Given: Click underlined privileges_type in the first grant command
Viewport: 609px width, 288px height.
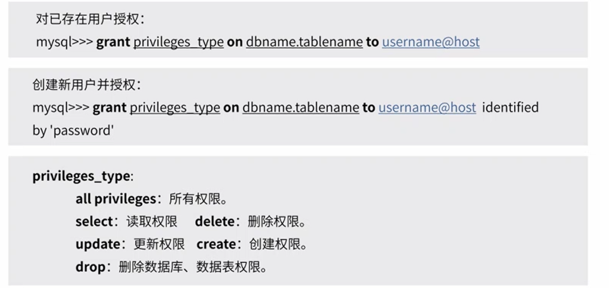Looking at the screenshot, I should click(178, 42).
